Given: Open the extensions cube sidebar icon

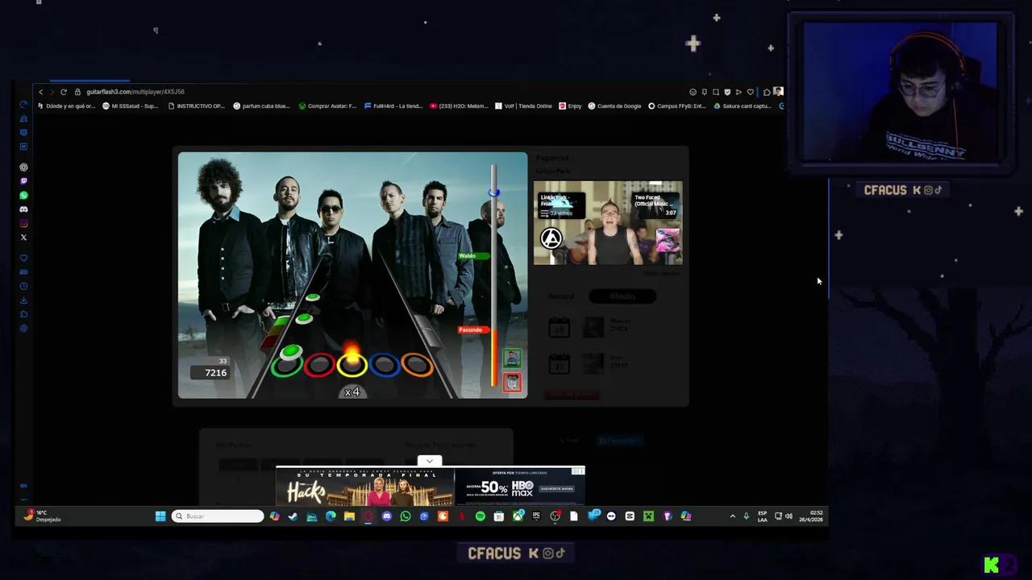Looking at the screenshot, I should [x=23, y=314].
